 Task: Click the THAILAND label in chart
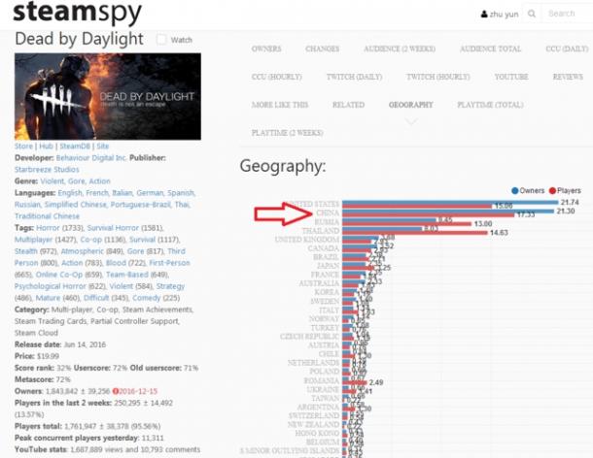tap(321, 231)
